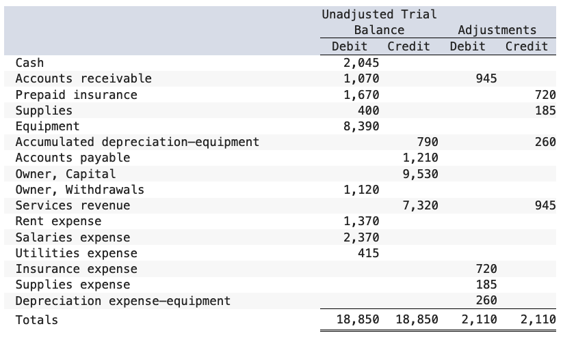Click Services revenue credit value 7,320
The image size is (563, 348).
(x=420, y=205)
